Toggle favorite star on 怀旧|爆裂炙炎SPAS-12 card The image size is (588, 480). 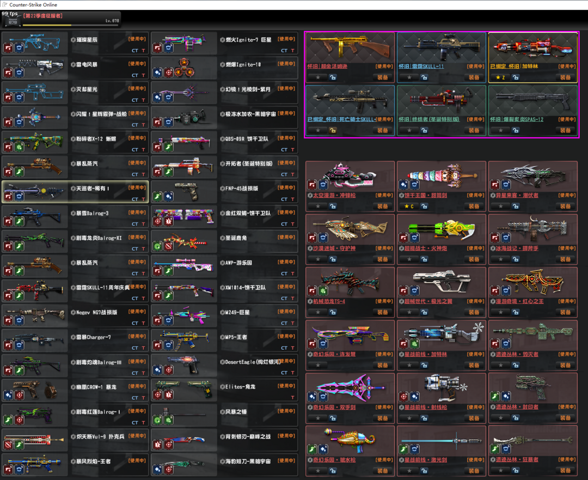coord(501,131)
